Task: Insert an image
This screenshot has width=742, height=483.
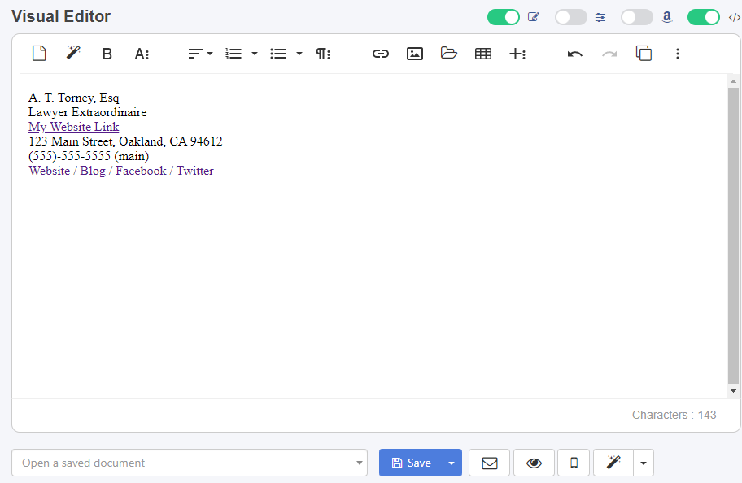Action: pyautogui.click(x=415, y=53)
